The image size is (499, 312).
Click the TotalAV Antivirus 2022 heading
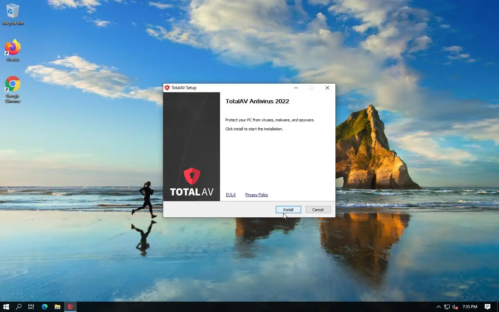tap(257, 101)
